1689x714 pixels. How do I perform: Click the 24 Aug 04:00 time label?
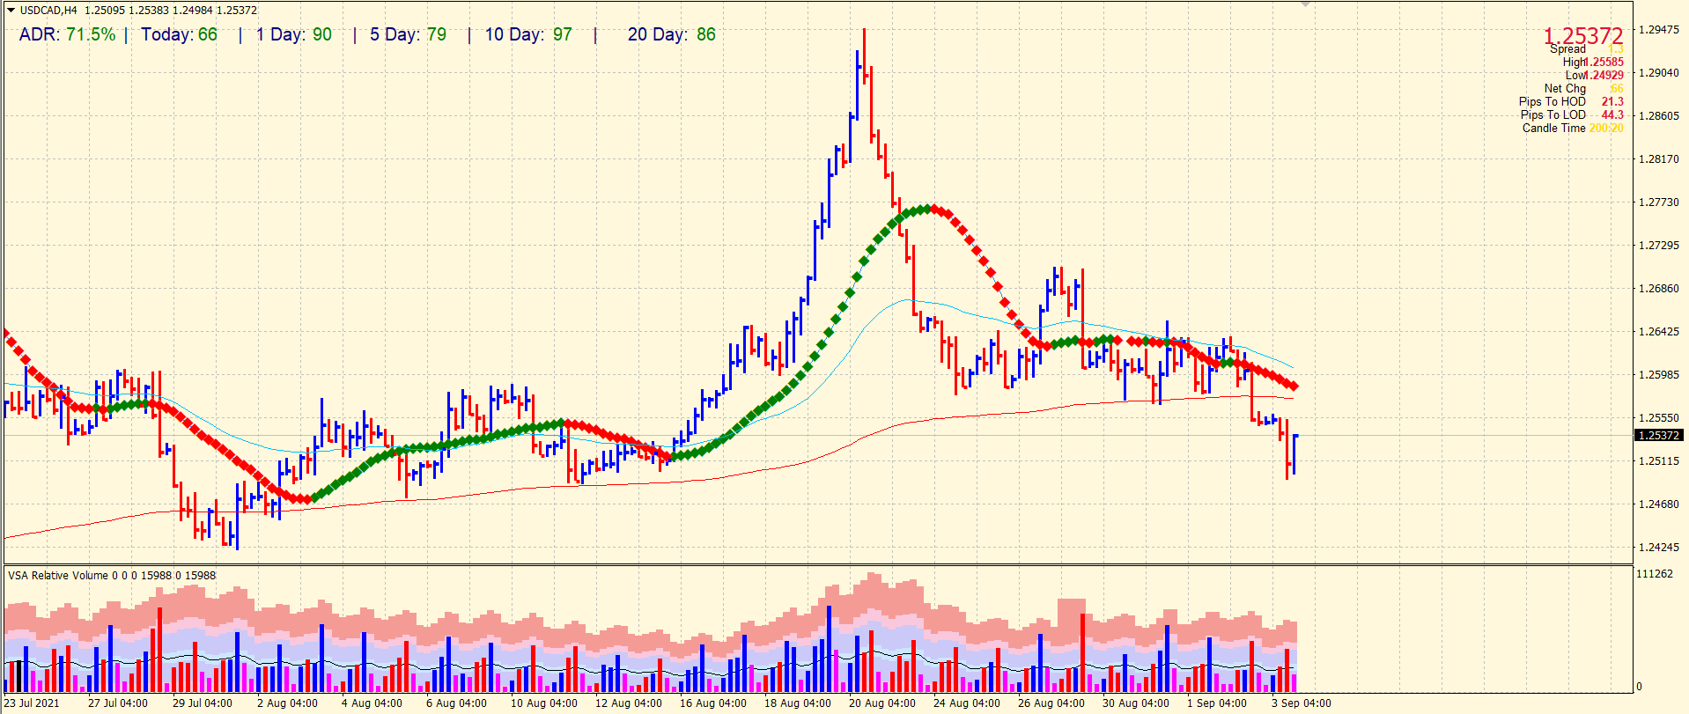pyautogui.click(x=967, y=703)
